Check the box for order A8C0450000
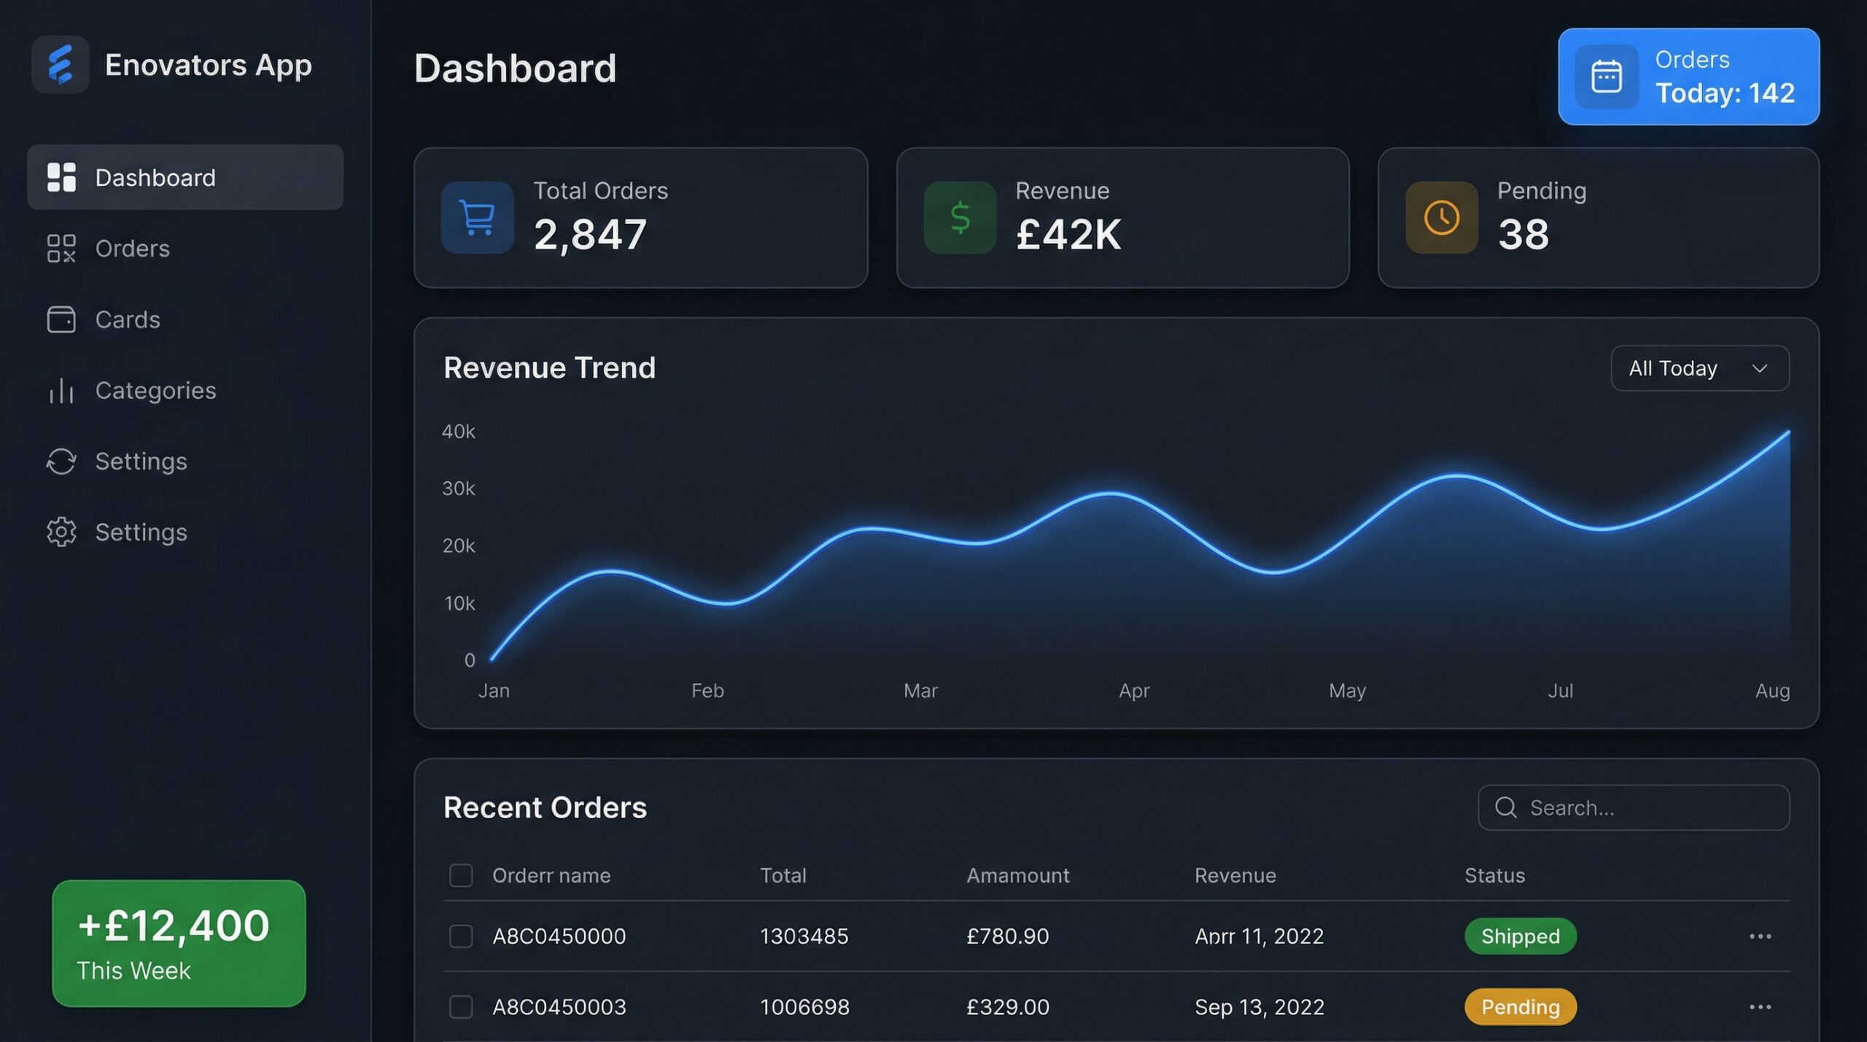 [x=461, y=936]
